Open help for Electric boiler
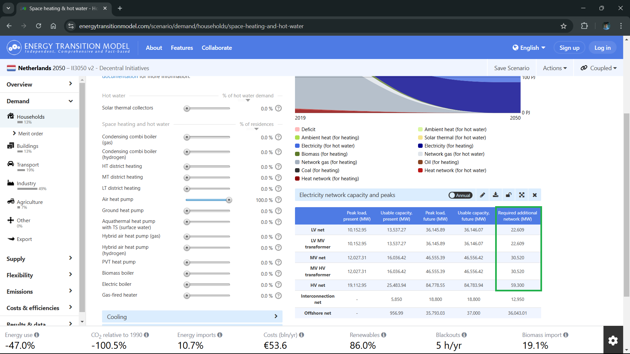 pos(279,285)
